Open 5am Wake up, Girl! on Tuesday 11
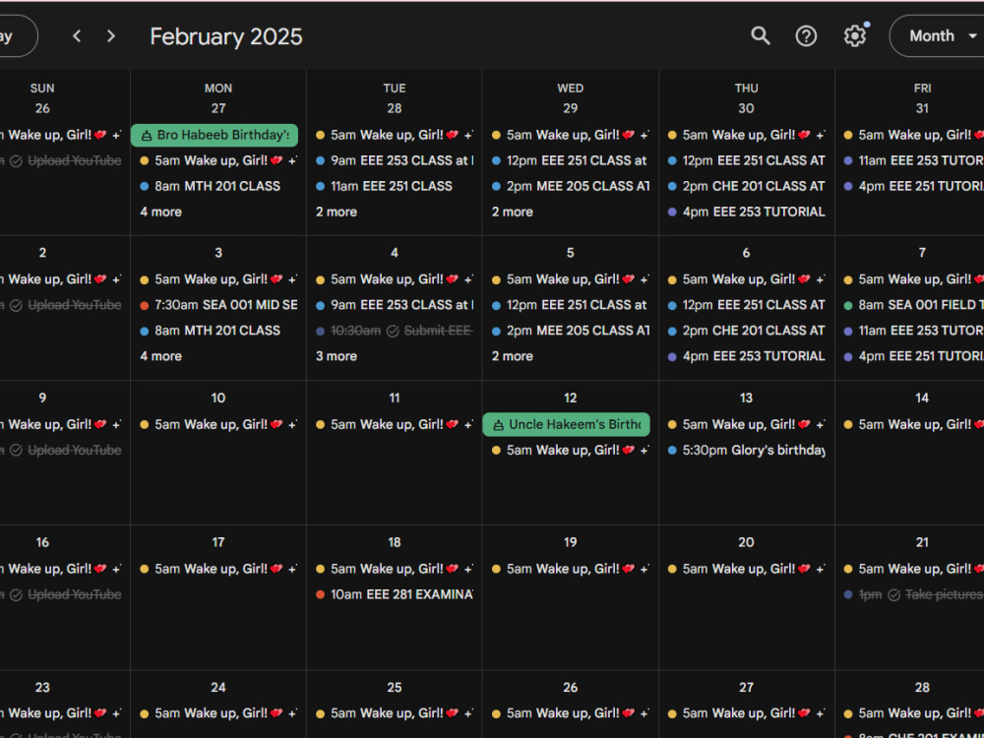The image size is (984, 738). pyautogui.click(x=393, y=425)
